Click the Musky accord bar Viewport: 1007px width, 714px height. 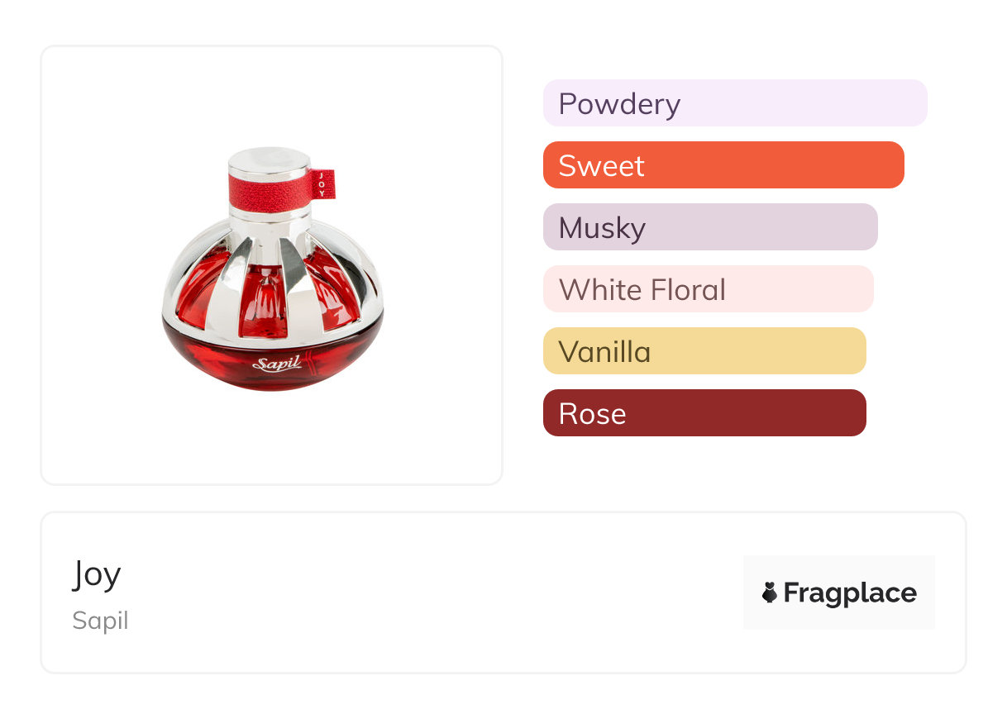pyautogui.click(x=709, y=227)
